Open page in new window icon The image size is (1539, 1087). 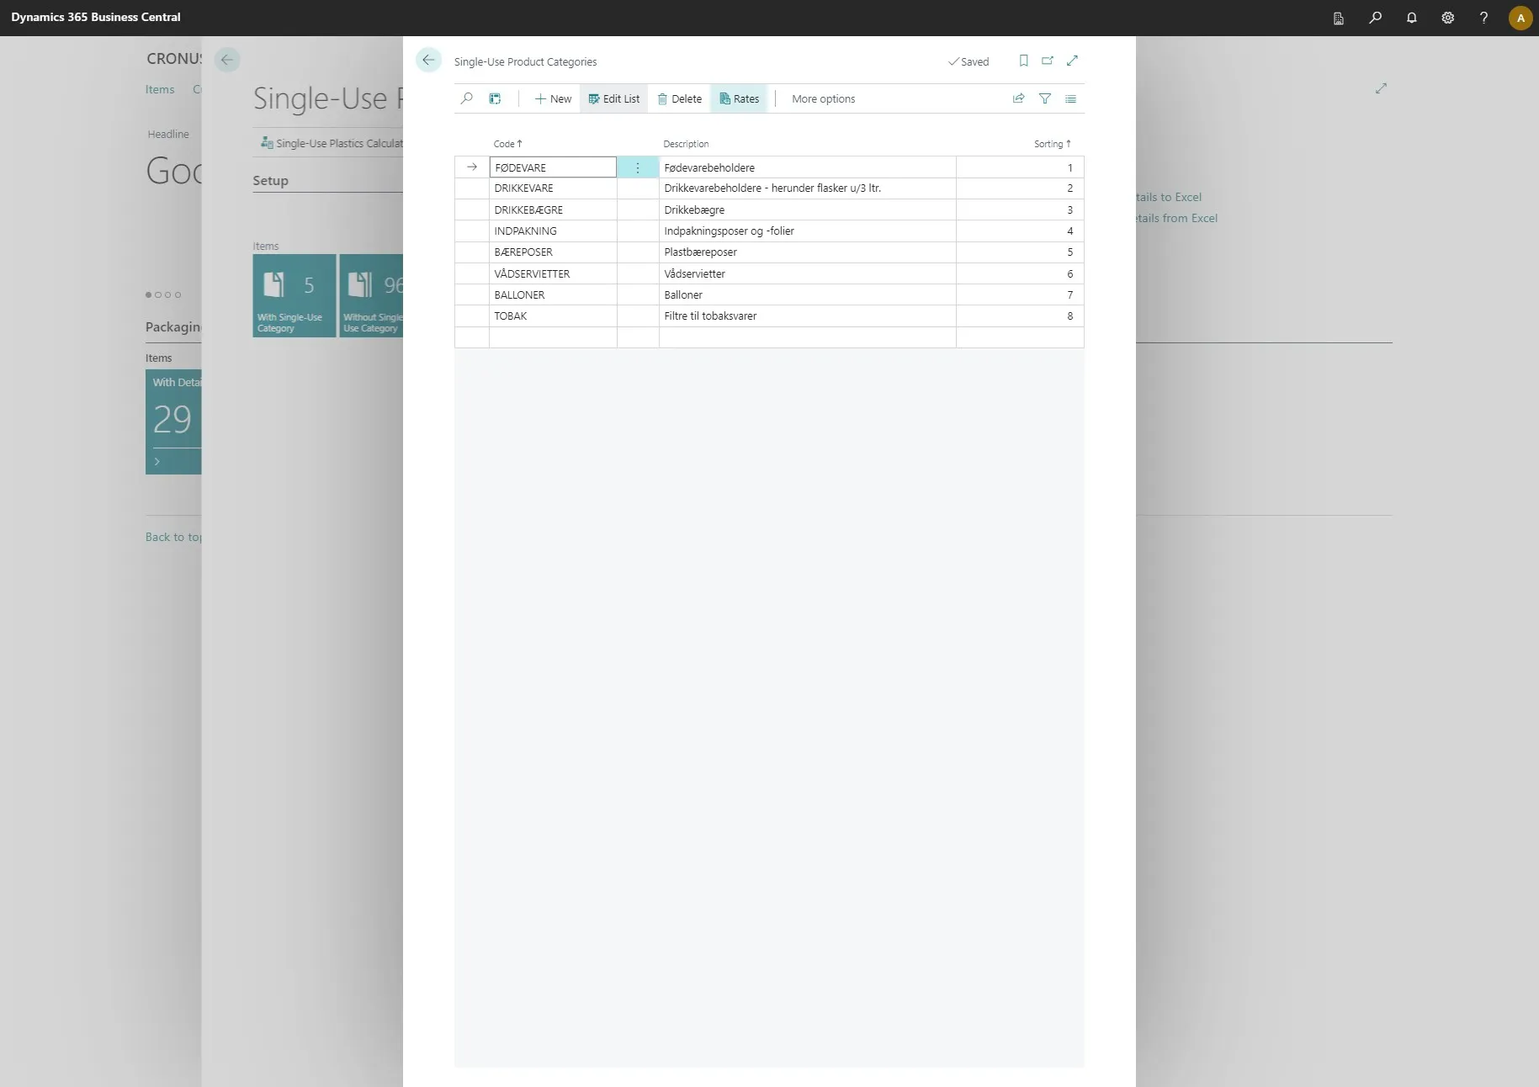(x=1048, y=61)
